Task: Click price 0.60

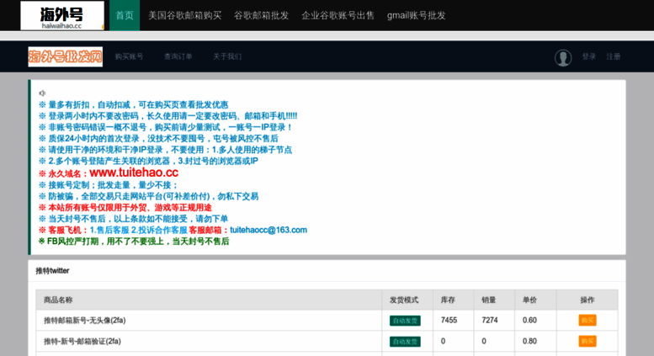Action: click(529, 320)
